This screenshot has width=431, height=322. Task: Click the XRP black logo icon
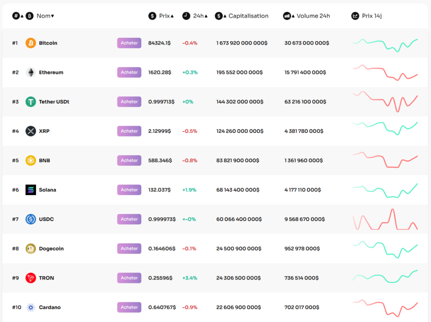point(31,131)
